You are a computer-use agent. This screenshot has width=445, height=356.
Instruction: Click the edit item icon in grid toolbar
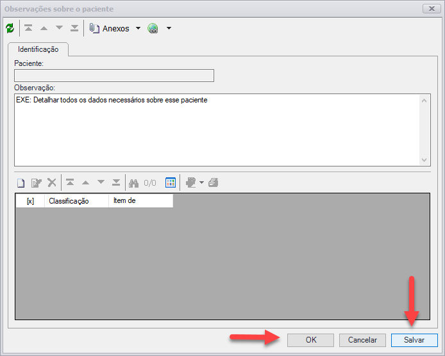[x=37, y=183]
